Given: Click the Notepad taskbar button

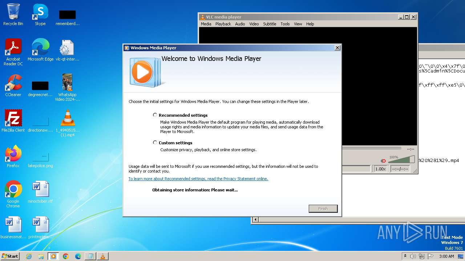Looking at the screenshot, I should pos(90,256).
